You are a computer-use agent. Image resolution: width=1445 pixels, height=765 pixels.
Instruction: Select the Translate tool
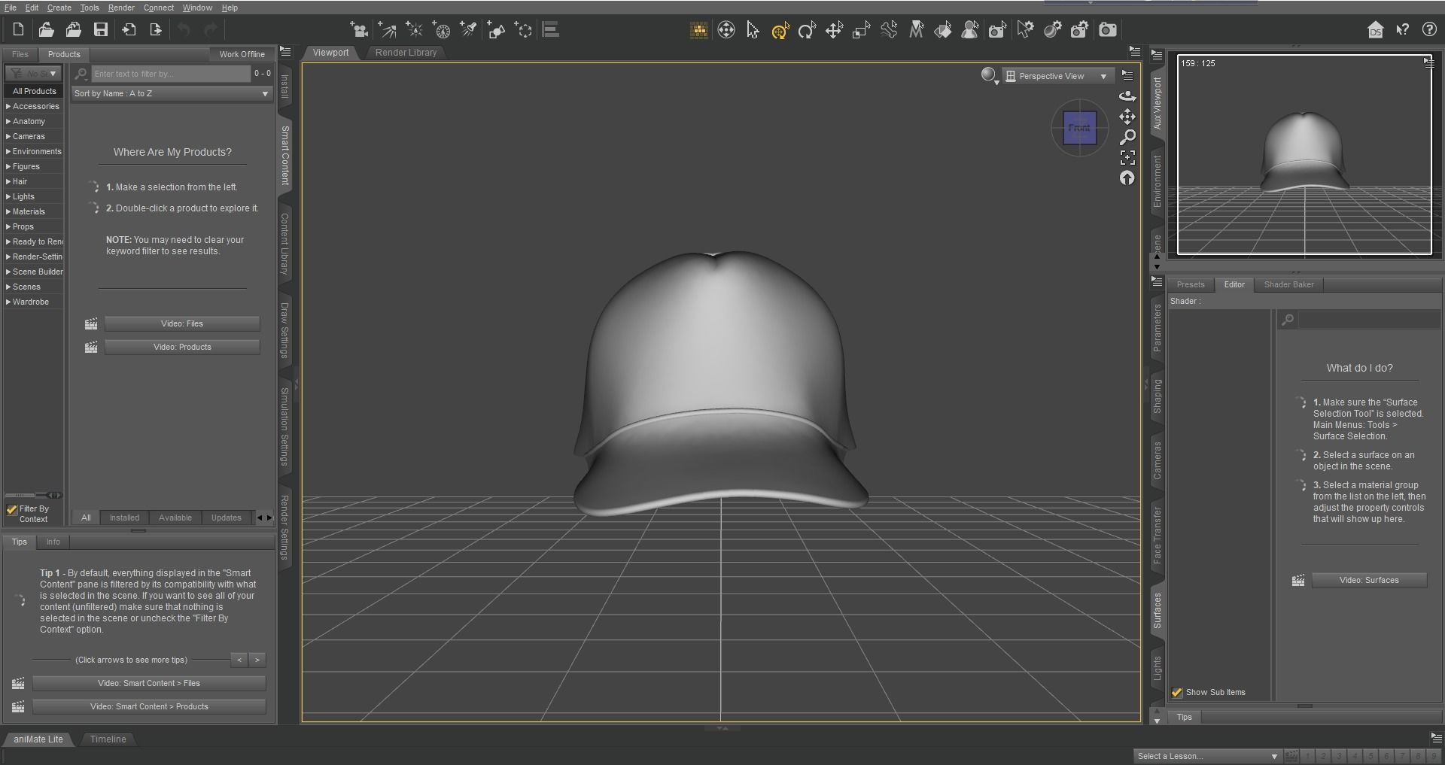tap(834, 30)
